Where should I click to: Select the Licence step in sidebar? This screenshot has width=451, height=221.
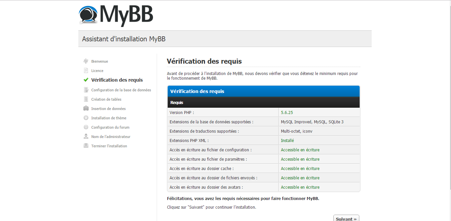point(97,71)
